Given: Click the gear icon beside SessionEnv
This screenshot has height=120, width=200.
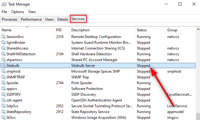Looking at the screenshot, I should click(x=3, y=37).
